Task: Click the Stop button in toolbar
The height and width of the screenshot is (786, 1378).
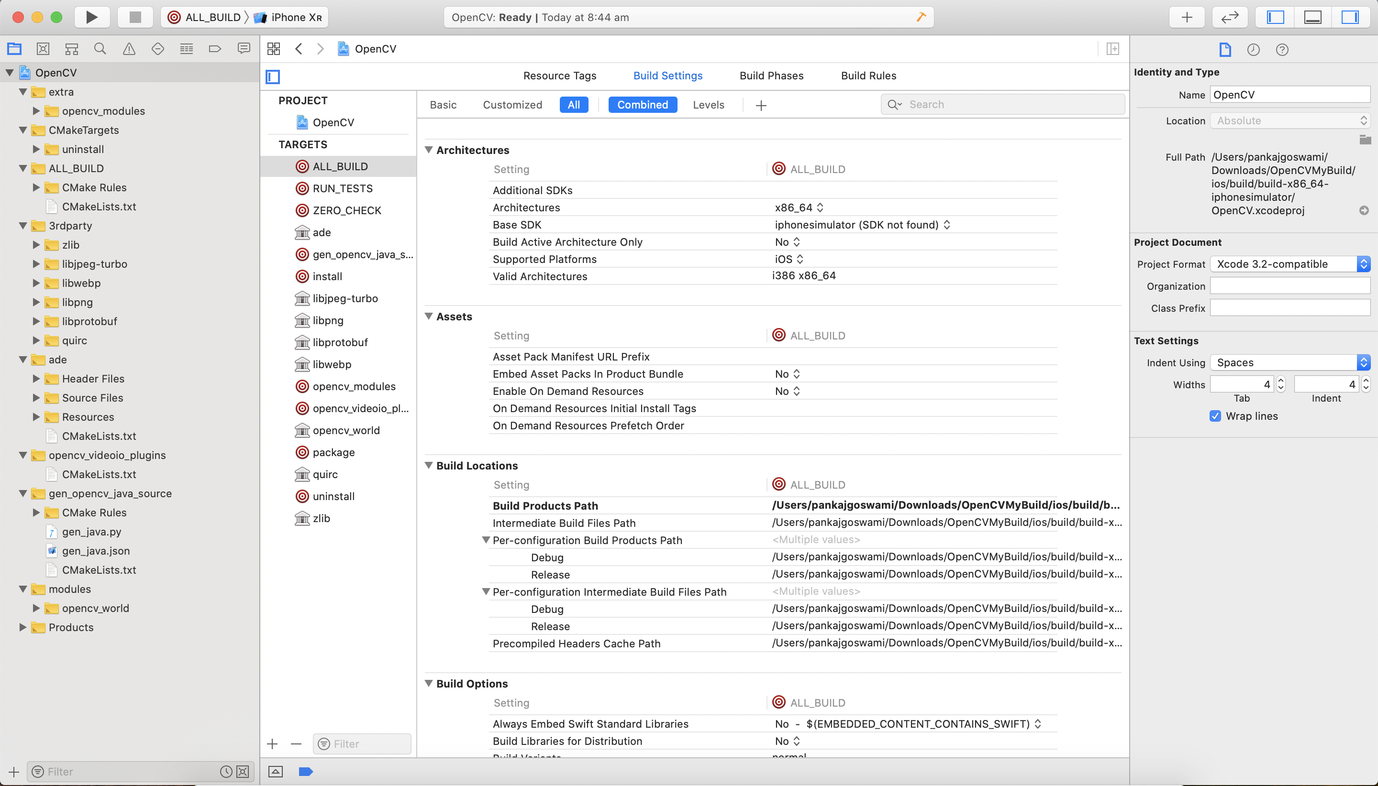Action: pyautogui.click(x=135, y=17)
